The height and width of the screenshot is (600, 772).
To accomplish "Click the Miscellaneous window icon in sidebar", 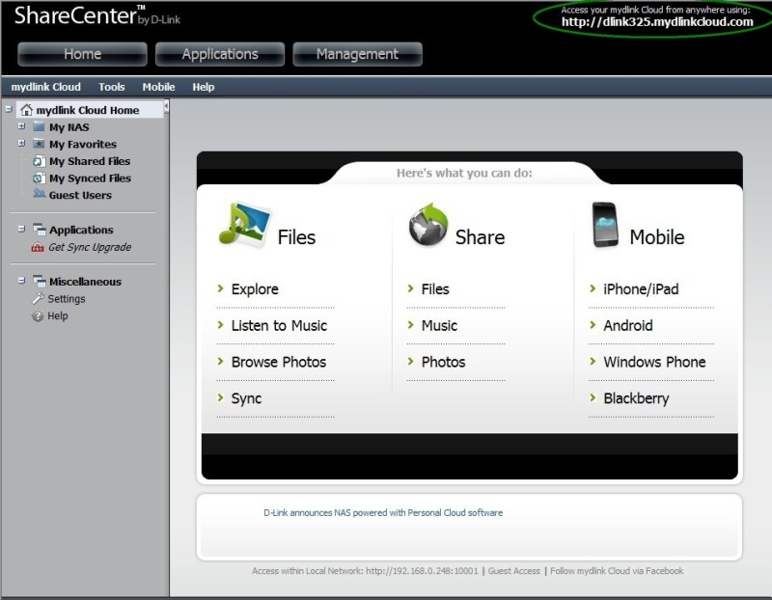I will 40,281.
